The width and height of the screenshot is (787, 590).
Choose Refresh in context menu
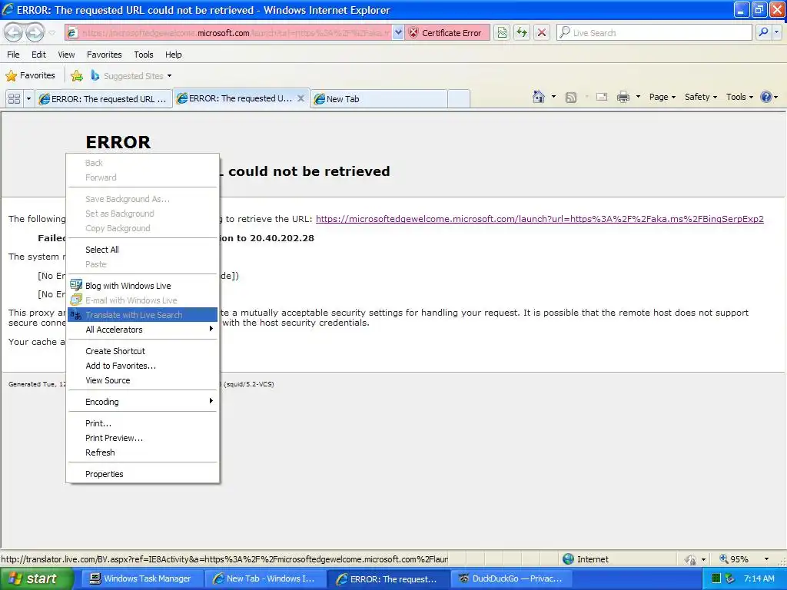(x=142, y=452)
